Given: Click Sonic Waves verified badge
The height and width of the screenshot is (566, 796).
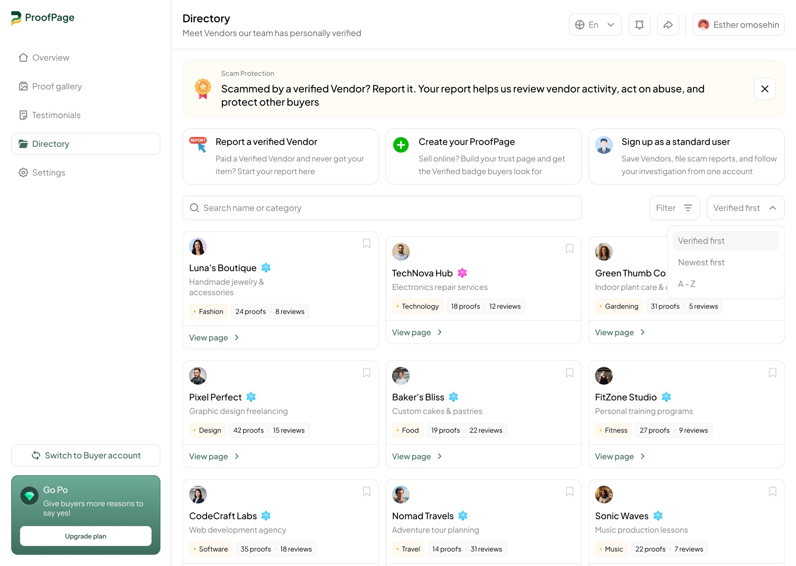Looking at the screenshot, I should 658,516.
